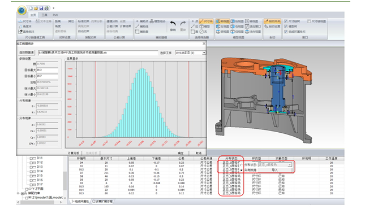Click the Open folder quick-access icon
Screen dimensions: 365x209
36,8
